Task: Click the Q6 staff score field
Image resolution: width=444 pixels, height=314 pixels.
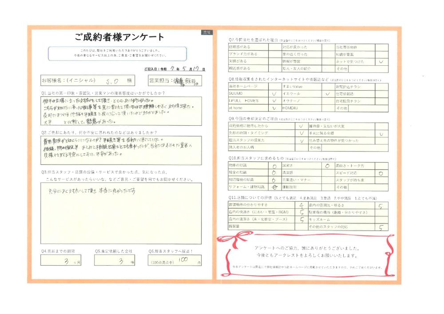Action: click(174, 260)
